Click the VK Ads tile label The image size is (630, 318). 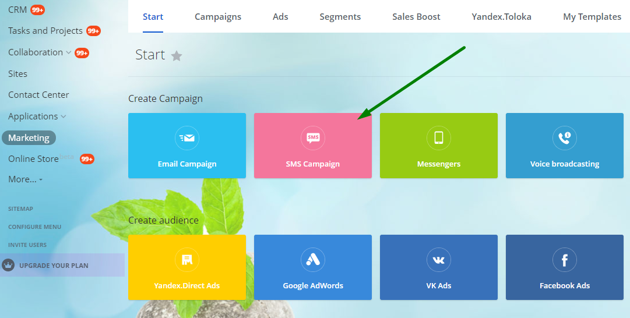click(439, 286)
